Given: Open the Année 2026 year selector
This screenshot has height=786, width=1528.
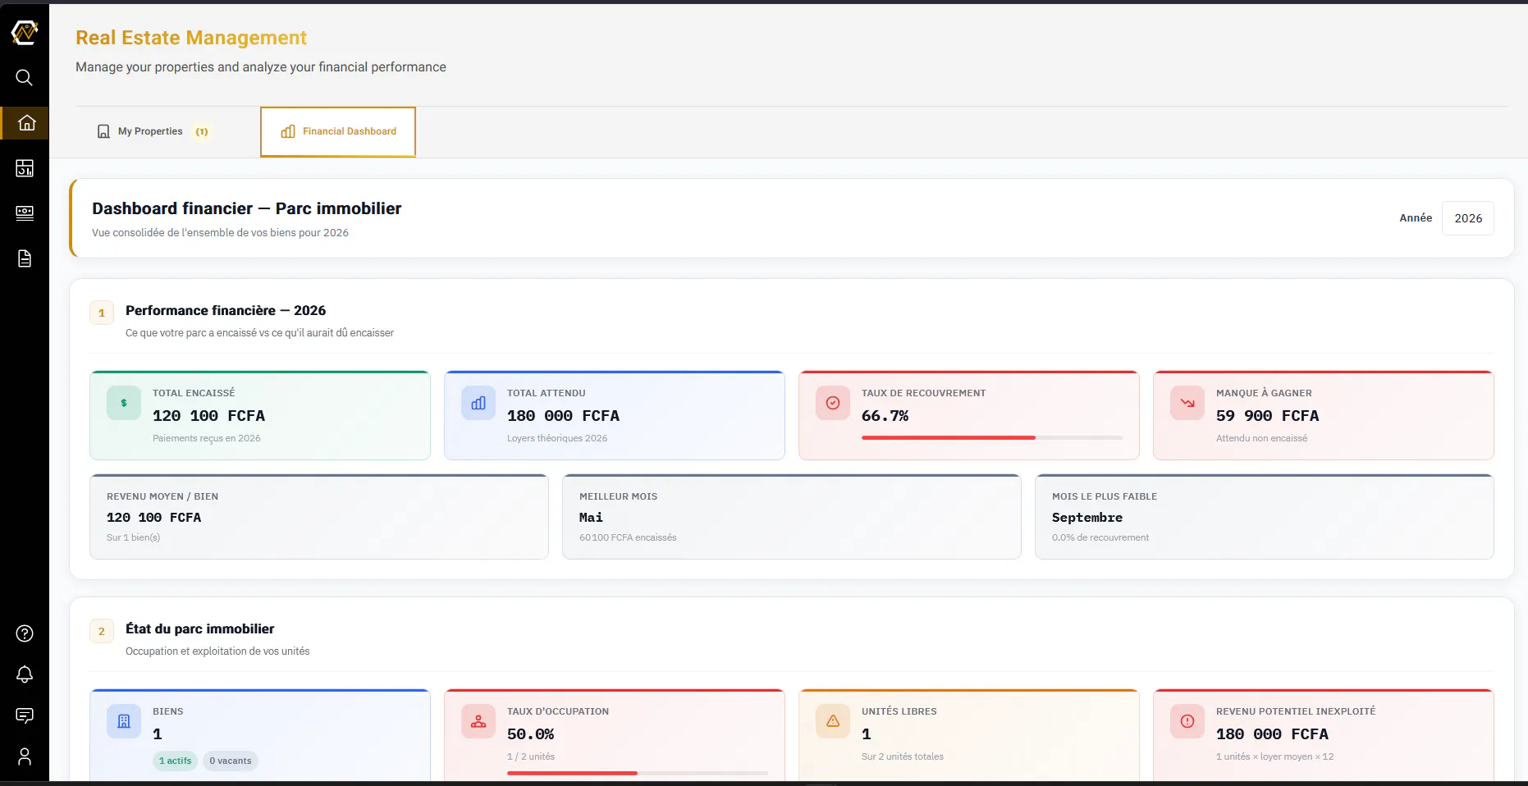Looking at the screenshot, I should pyautogui.click(x=1468, y=218).
